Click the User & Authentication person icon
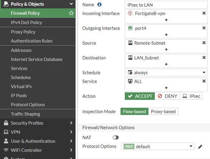The width and height of the screenshot is (210, 159). pyautogui.click(x=6, y=141)
